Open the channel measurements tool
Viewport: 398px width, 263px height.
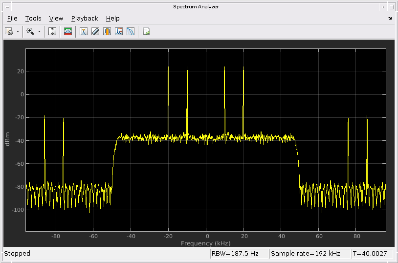click(x=107, y=31)
